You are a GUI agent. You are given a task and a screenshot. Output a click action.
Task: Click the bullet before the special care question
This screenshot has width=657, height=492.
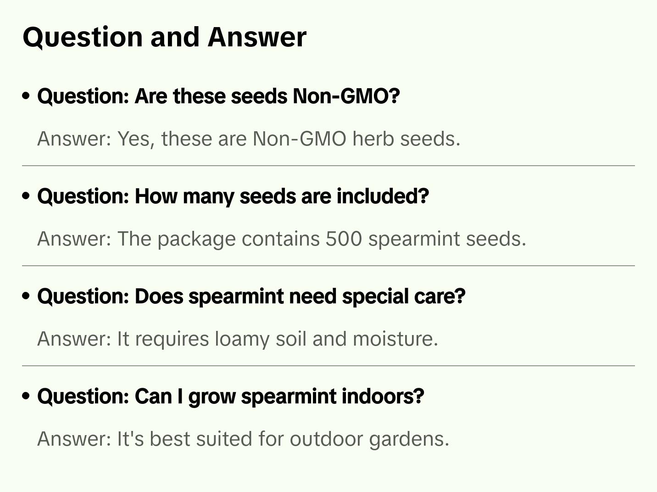[x=26, y=296]
